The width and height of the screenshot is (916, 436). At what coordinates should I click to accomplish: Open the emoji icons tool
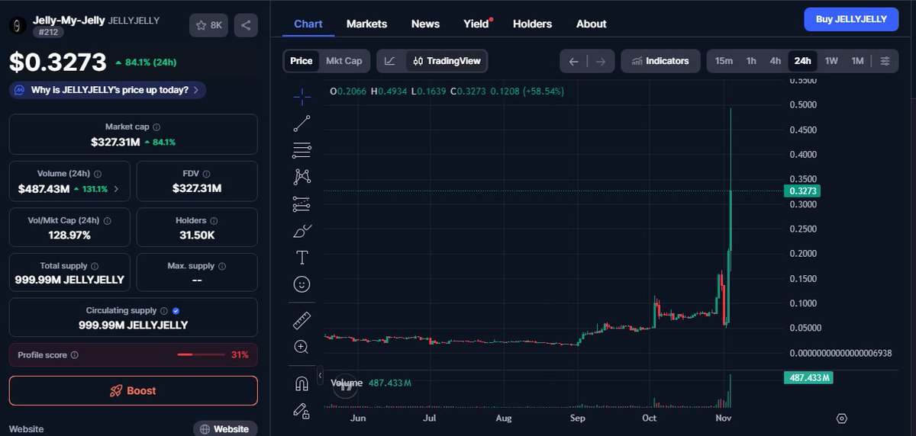pos(302,284)
